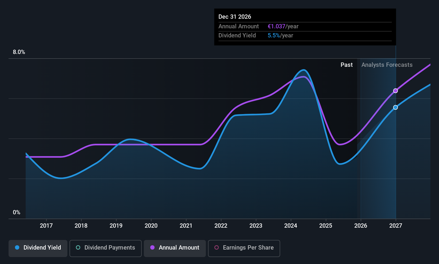Expand the Dec 31 2026 tooltip header
439x264 pixels.
tap(235, 17)
